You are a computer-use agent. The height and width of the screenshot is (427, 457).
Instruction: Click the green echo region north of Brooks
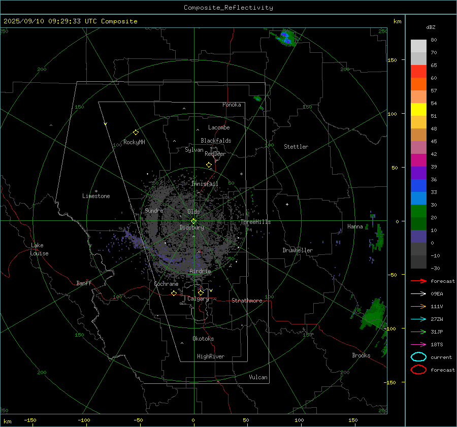tap(373, 315)
